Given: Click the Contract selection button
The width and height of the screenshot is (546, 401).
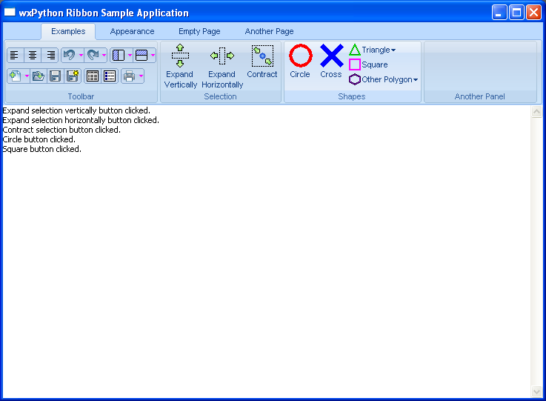Looking at the screenshot, I should [262, 62].
